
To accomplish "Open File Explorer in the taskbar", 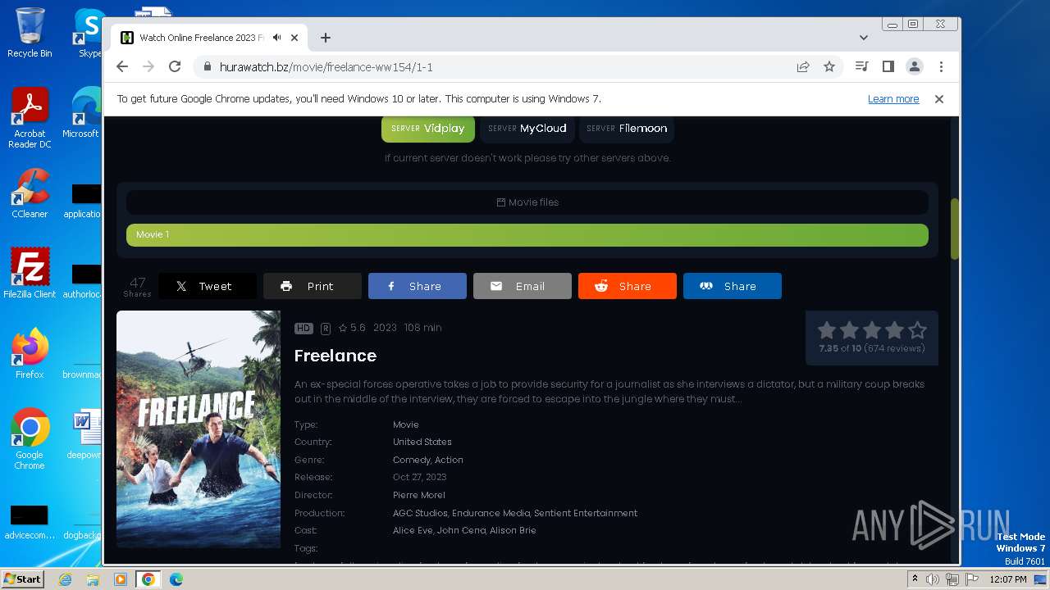I will click(x=93, y=579).
